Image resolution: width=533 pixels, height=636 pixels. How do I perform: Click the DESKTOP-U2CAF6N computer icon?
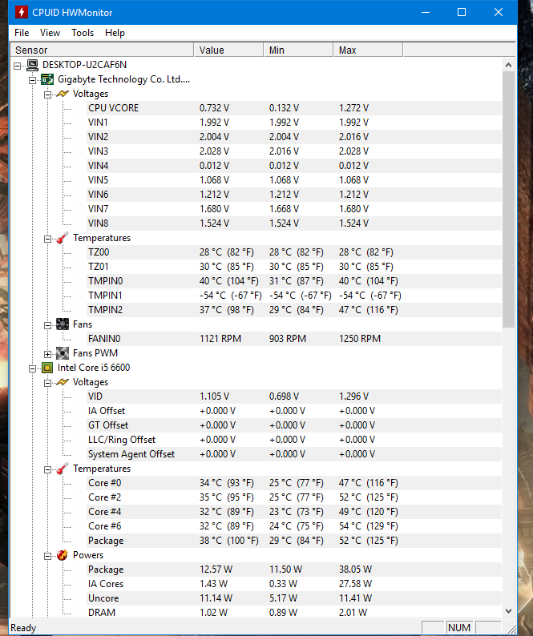[33, 65]
